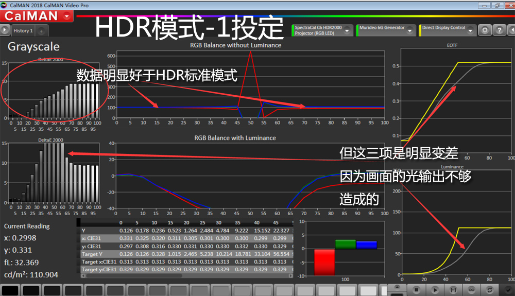Select the Y row header in data table
515x296 pixels.
(x=84, y=231)
